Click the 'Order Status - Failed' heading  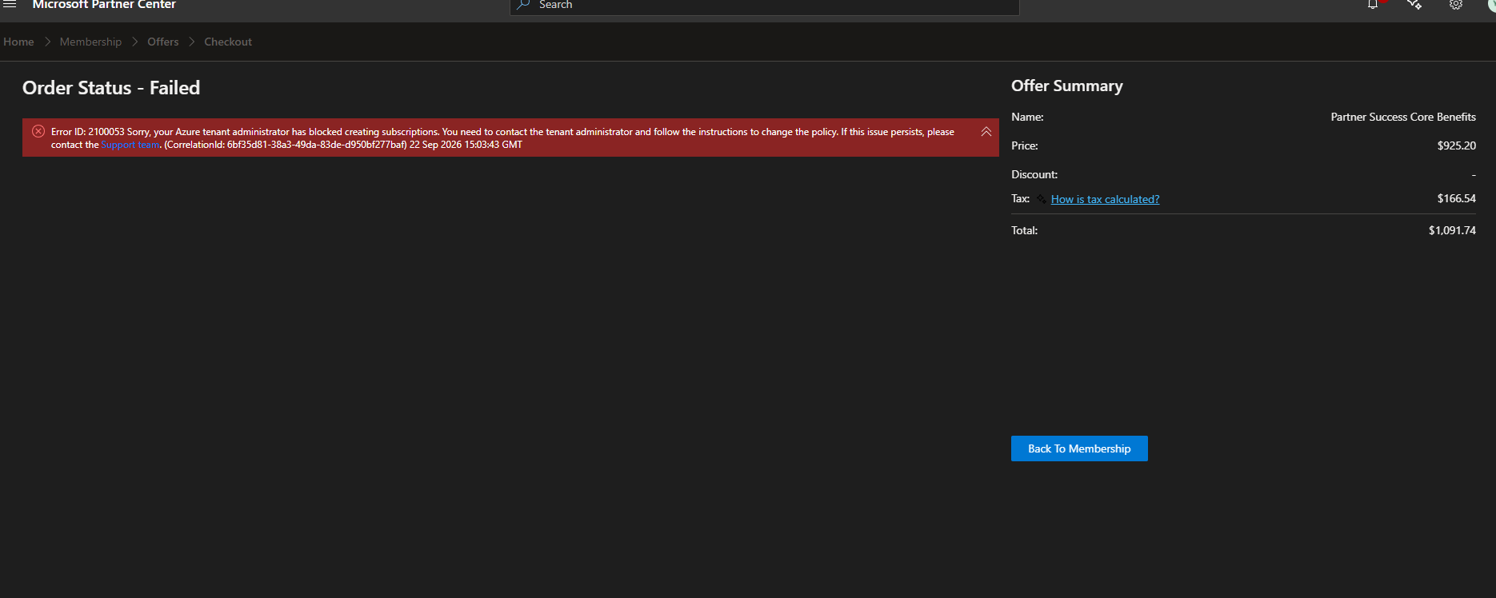pyautogui.click(x=111, y=88)
